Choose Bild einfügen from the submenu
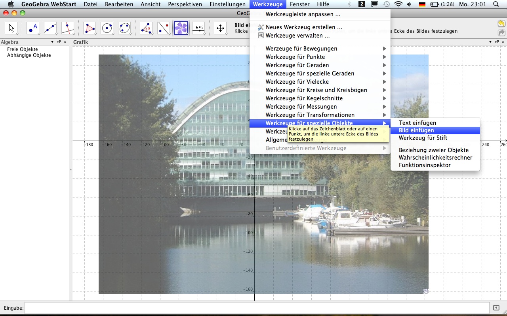The image size is (507, 316). (x=416, y=130)
